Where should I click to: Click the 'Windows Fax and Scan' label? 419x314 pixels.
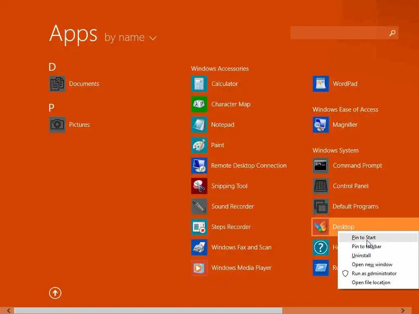[241, 247]
